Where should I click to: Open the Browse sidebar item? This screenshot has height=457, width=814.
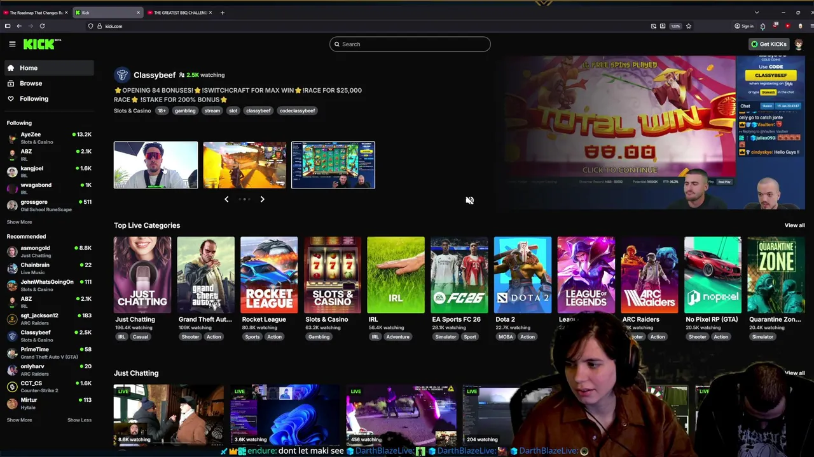pyautogui.click(x=49, y=83)
